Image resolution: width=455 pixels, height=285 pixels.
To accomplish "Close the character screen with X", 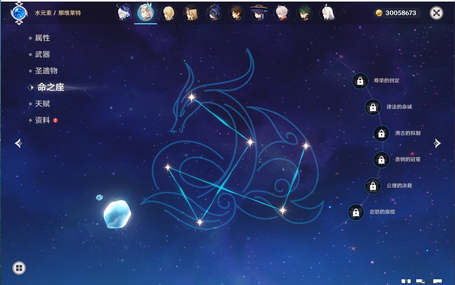I will (436, 13).
